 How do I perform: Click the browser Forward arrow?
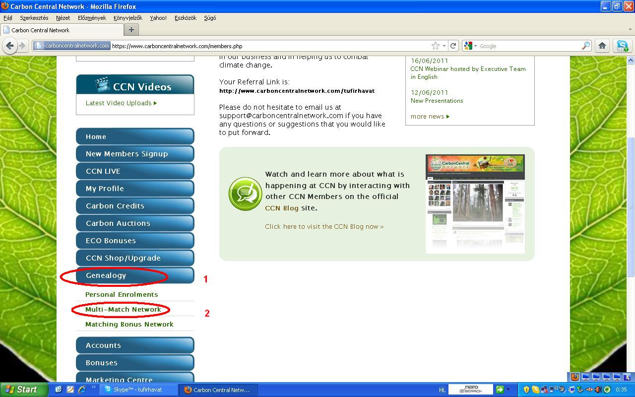22,46
